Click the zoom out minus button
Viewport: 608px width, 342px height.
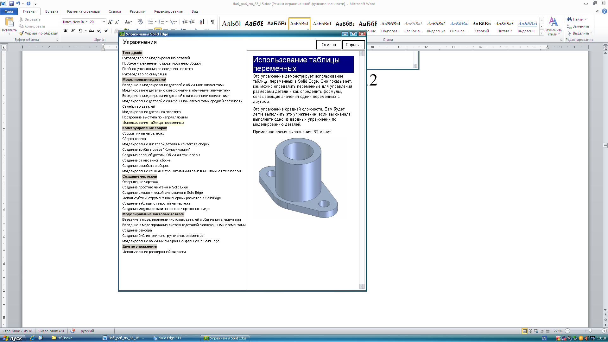coord(567,331)
